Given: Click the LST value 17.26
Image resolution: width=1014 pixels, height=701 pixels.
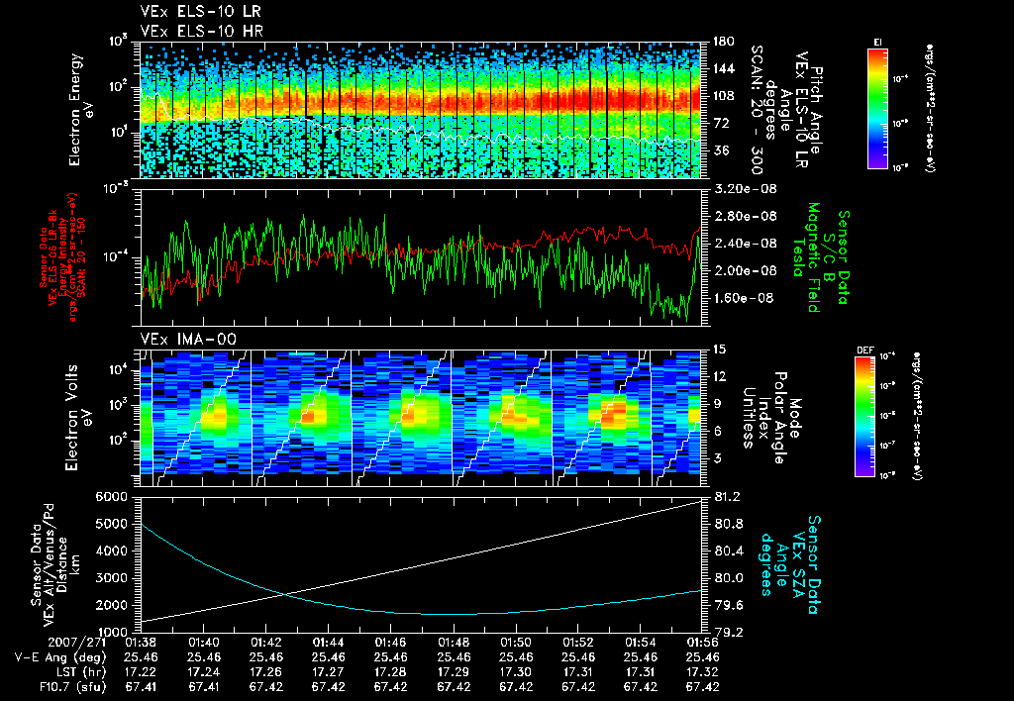Looking at the screenshot, I should click(265, 672).
